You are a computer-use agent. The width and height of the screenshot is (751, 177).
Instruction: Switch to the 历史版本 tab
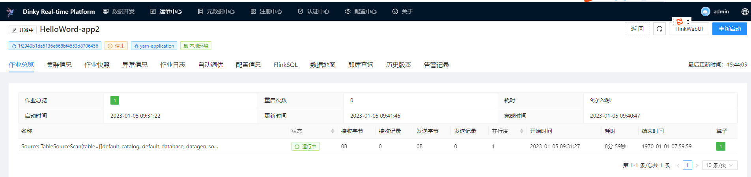(x=399, y=65)
